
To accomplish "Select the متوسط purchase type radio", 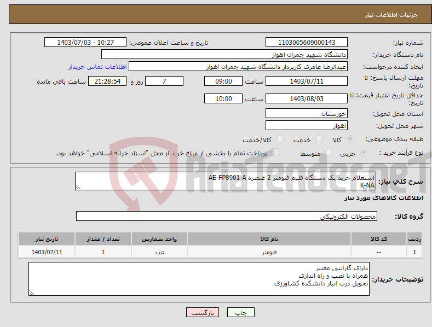I will point(329,153).
